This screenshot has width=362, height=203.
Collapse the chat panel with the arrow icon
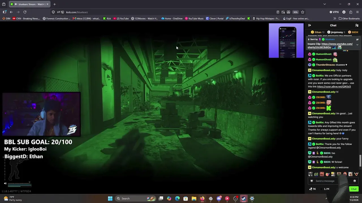(309, 25)
